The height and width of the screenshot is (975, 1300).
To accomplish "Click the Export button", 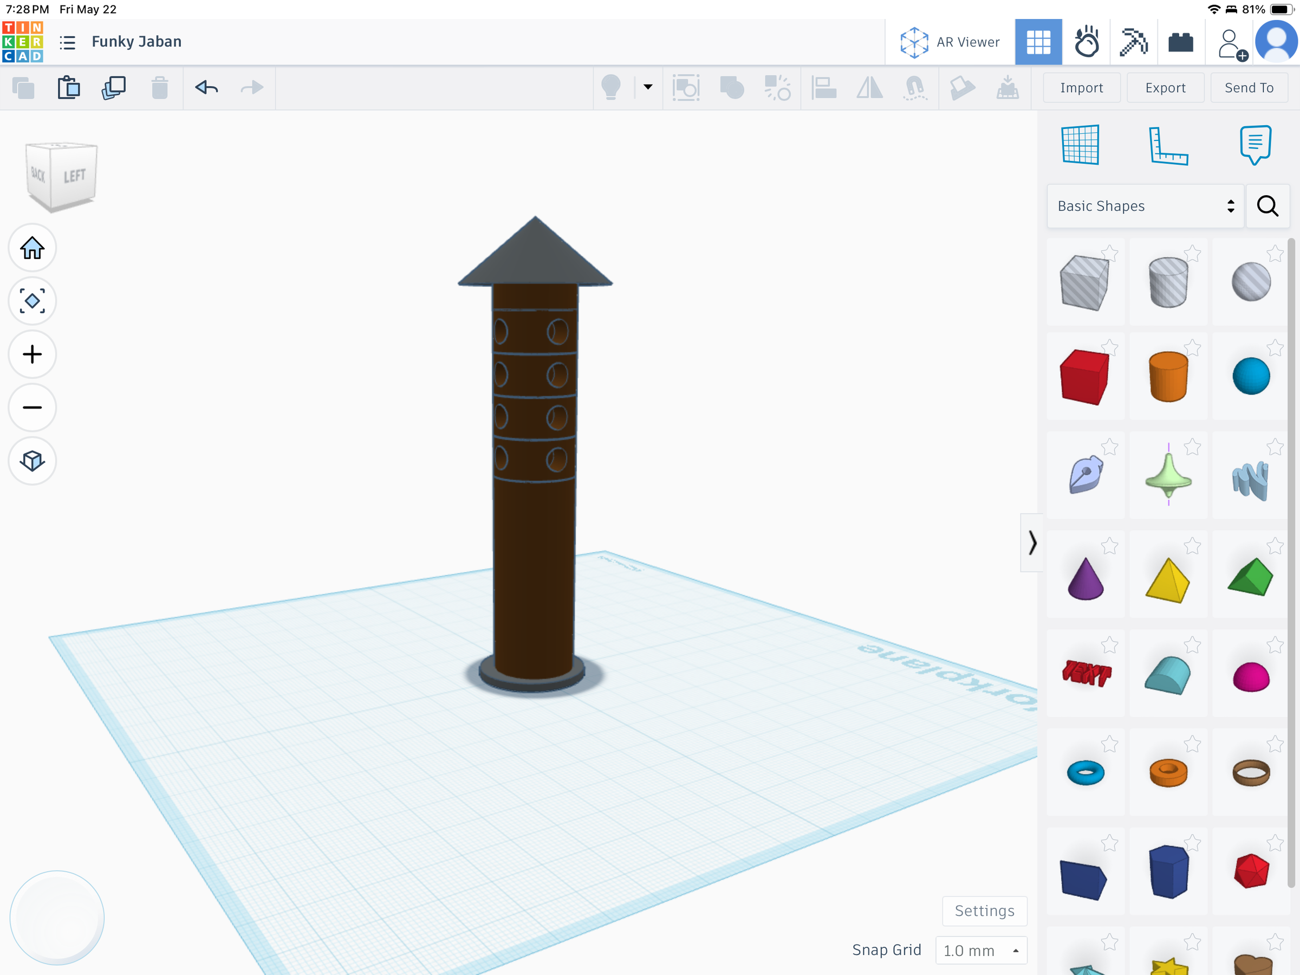I will (x=1165, y=88).
